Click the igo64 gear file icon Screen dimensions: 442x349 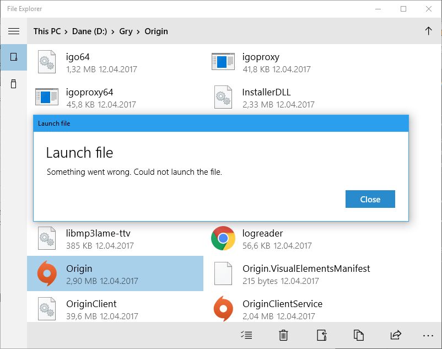(x=47, y=62)
